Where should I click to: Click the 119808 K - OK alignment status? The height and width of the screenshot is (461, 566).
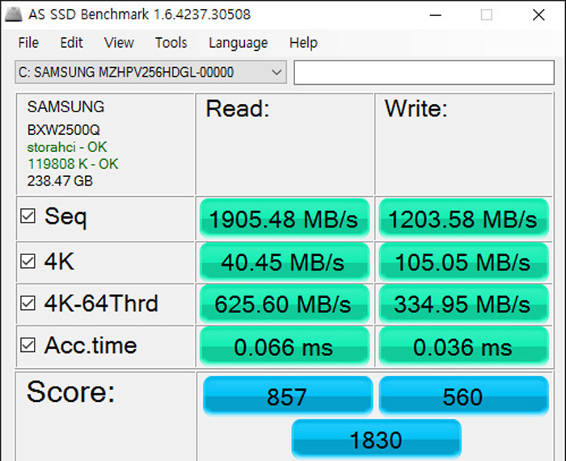click(x=73, y=164)
